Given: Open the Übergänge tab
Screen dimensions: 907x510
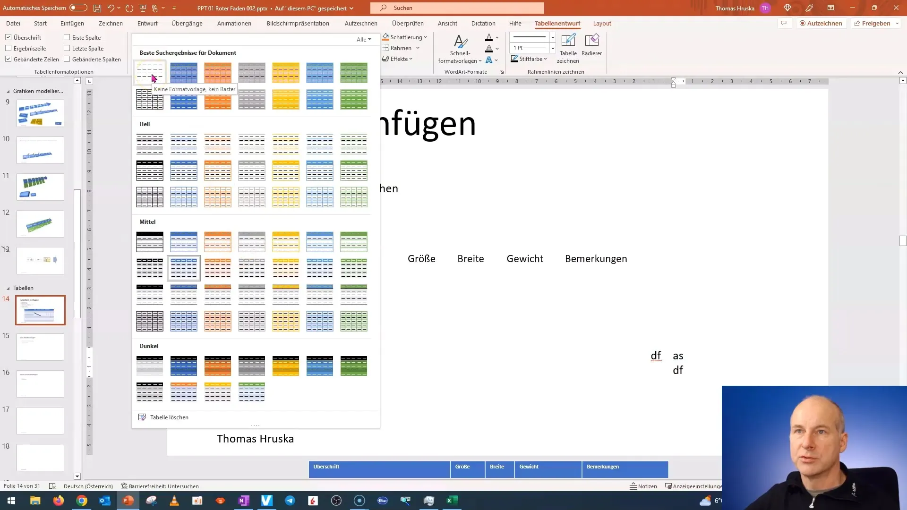Looking at the screenshot, I should coord(187,23).
